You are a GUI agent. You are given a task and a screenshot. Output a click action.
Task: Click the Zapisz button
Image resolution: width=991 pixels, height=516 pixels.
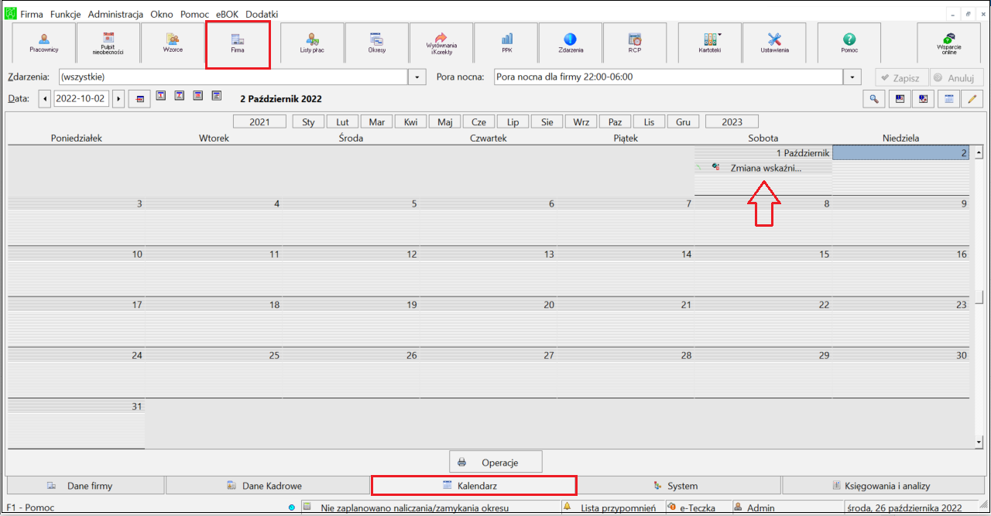[902, 77]
